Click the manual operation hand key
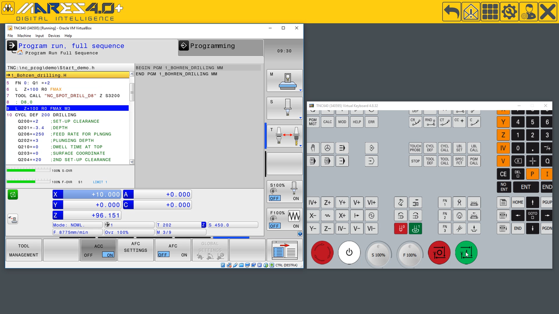Image resolution: width=559 pixels, height=314 pixels. tap(313, 148)
